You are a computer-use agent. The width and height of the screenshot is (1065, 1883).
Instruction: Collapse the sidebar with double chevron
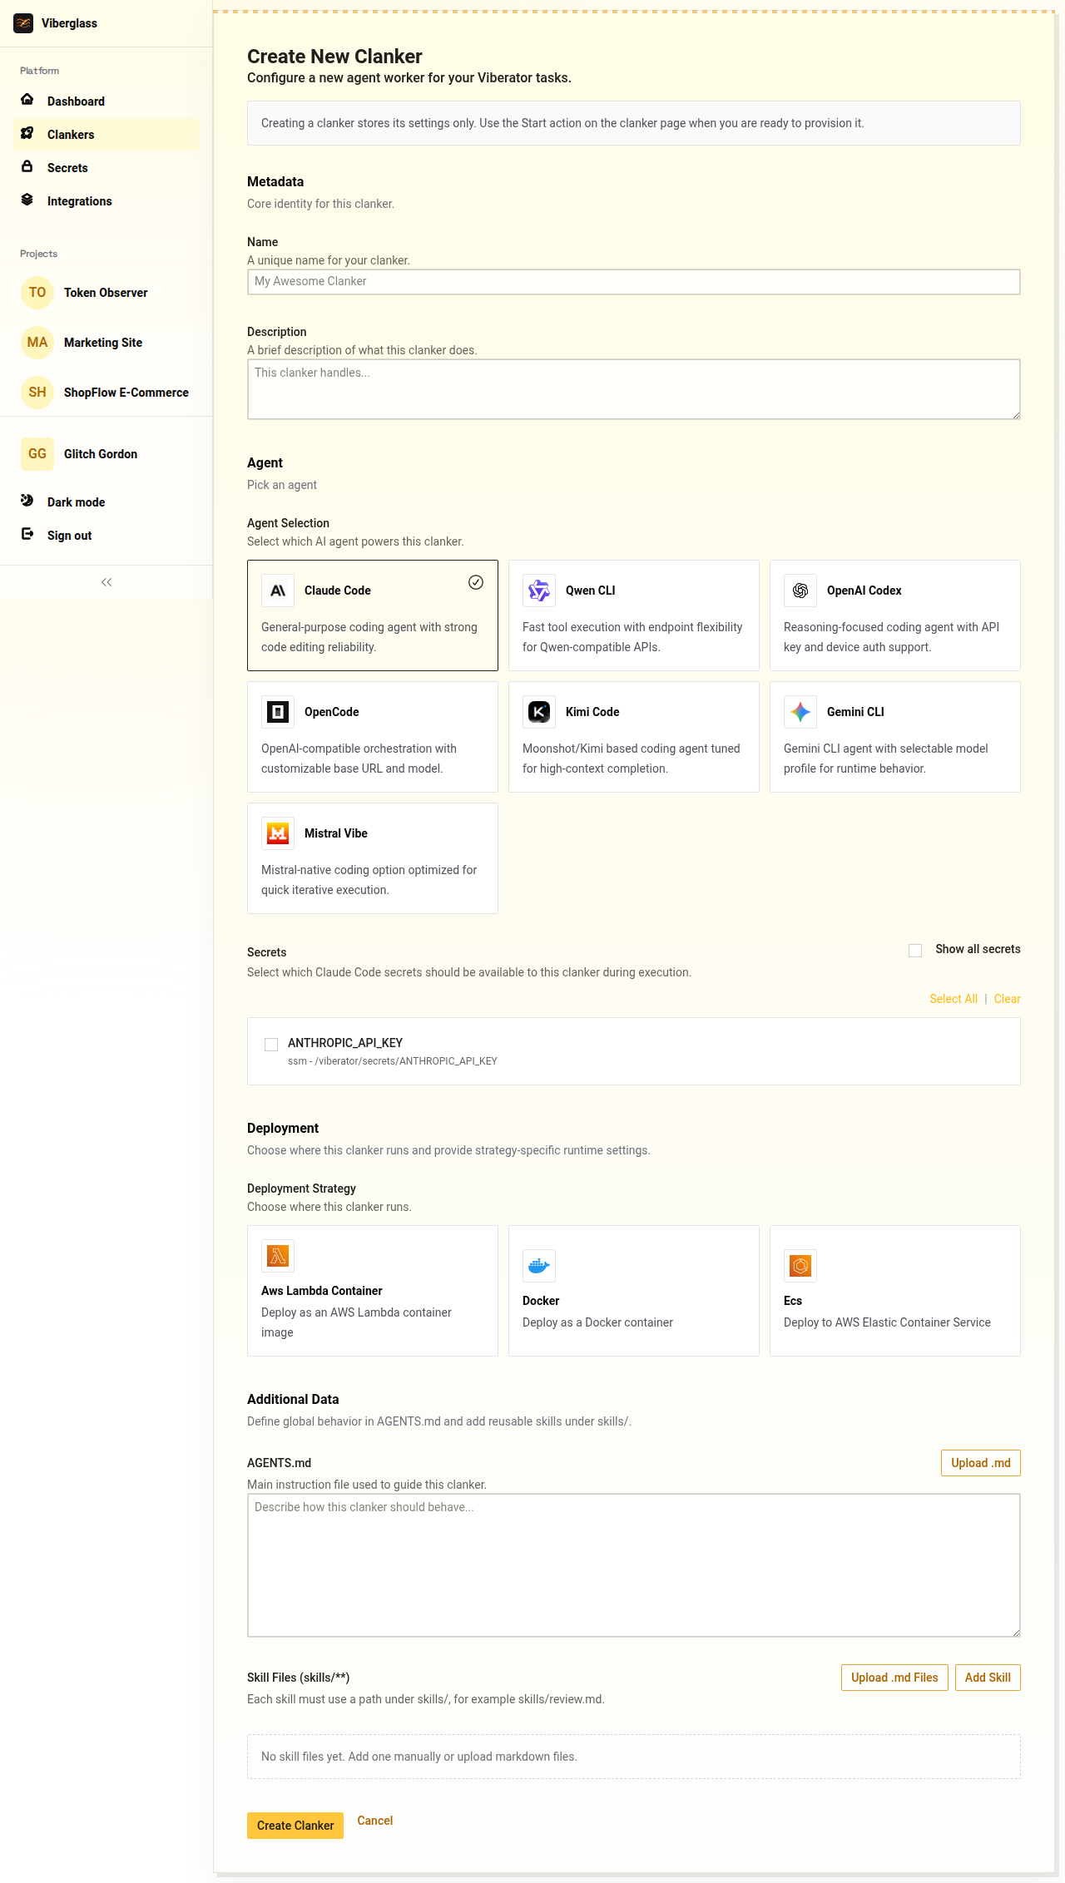(x=106, y=582)
